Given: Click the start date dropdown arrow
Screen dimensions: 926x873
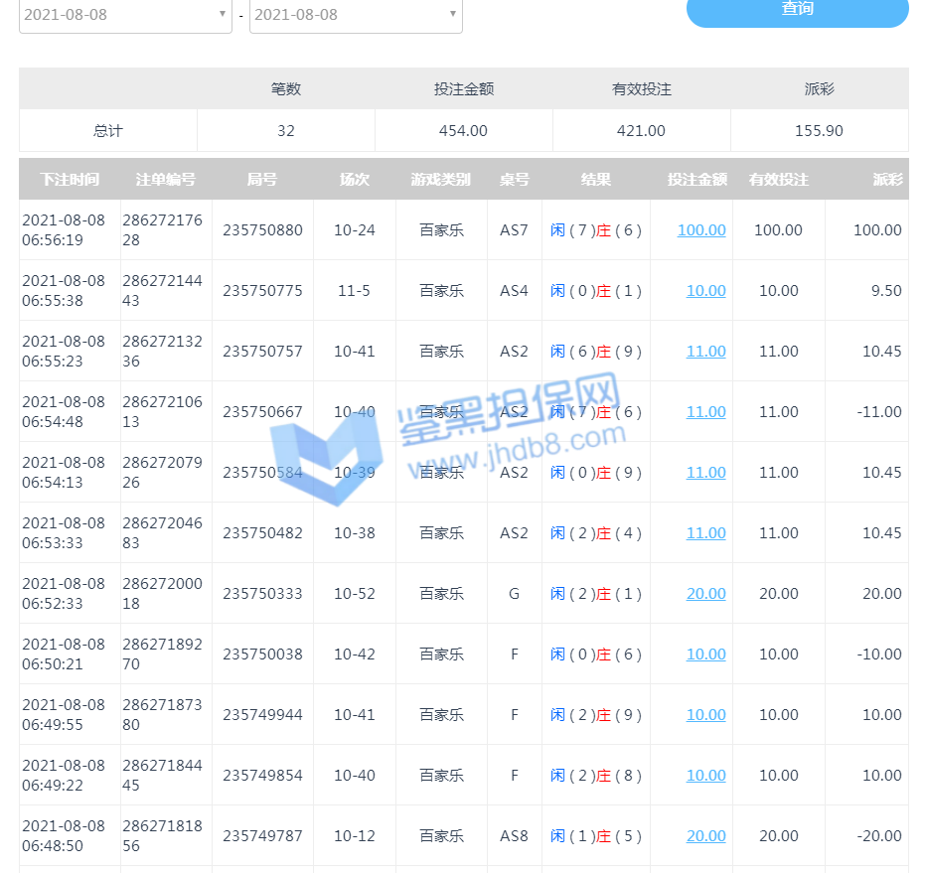Looking at the screenshot, I should click(222, 15).
